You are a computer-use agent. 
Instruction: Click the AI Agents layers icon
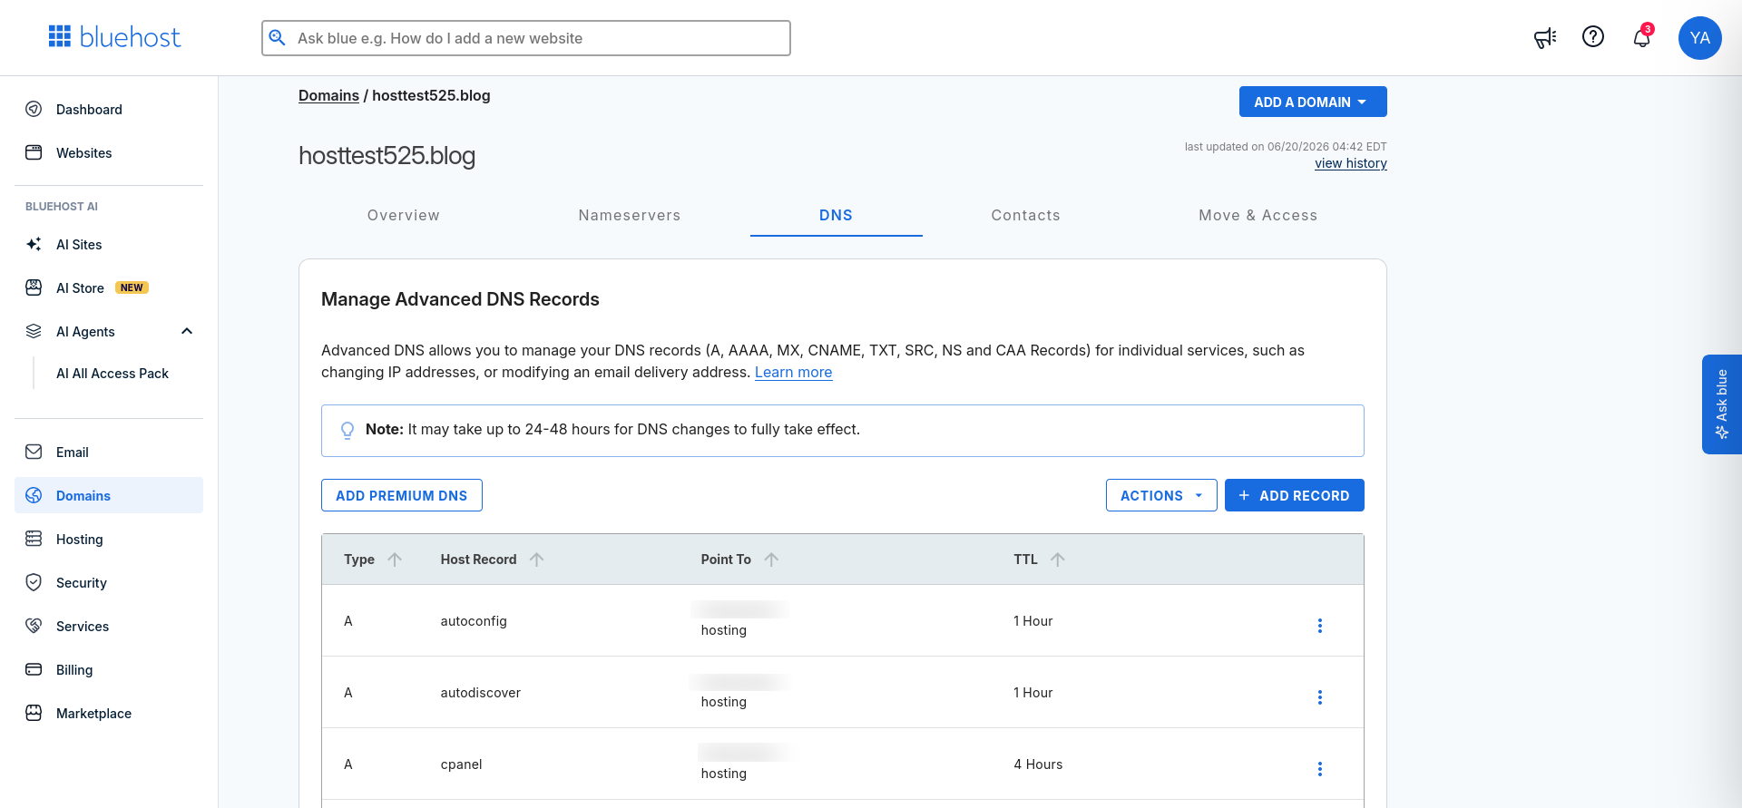click(x=34, y=331)
